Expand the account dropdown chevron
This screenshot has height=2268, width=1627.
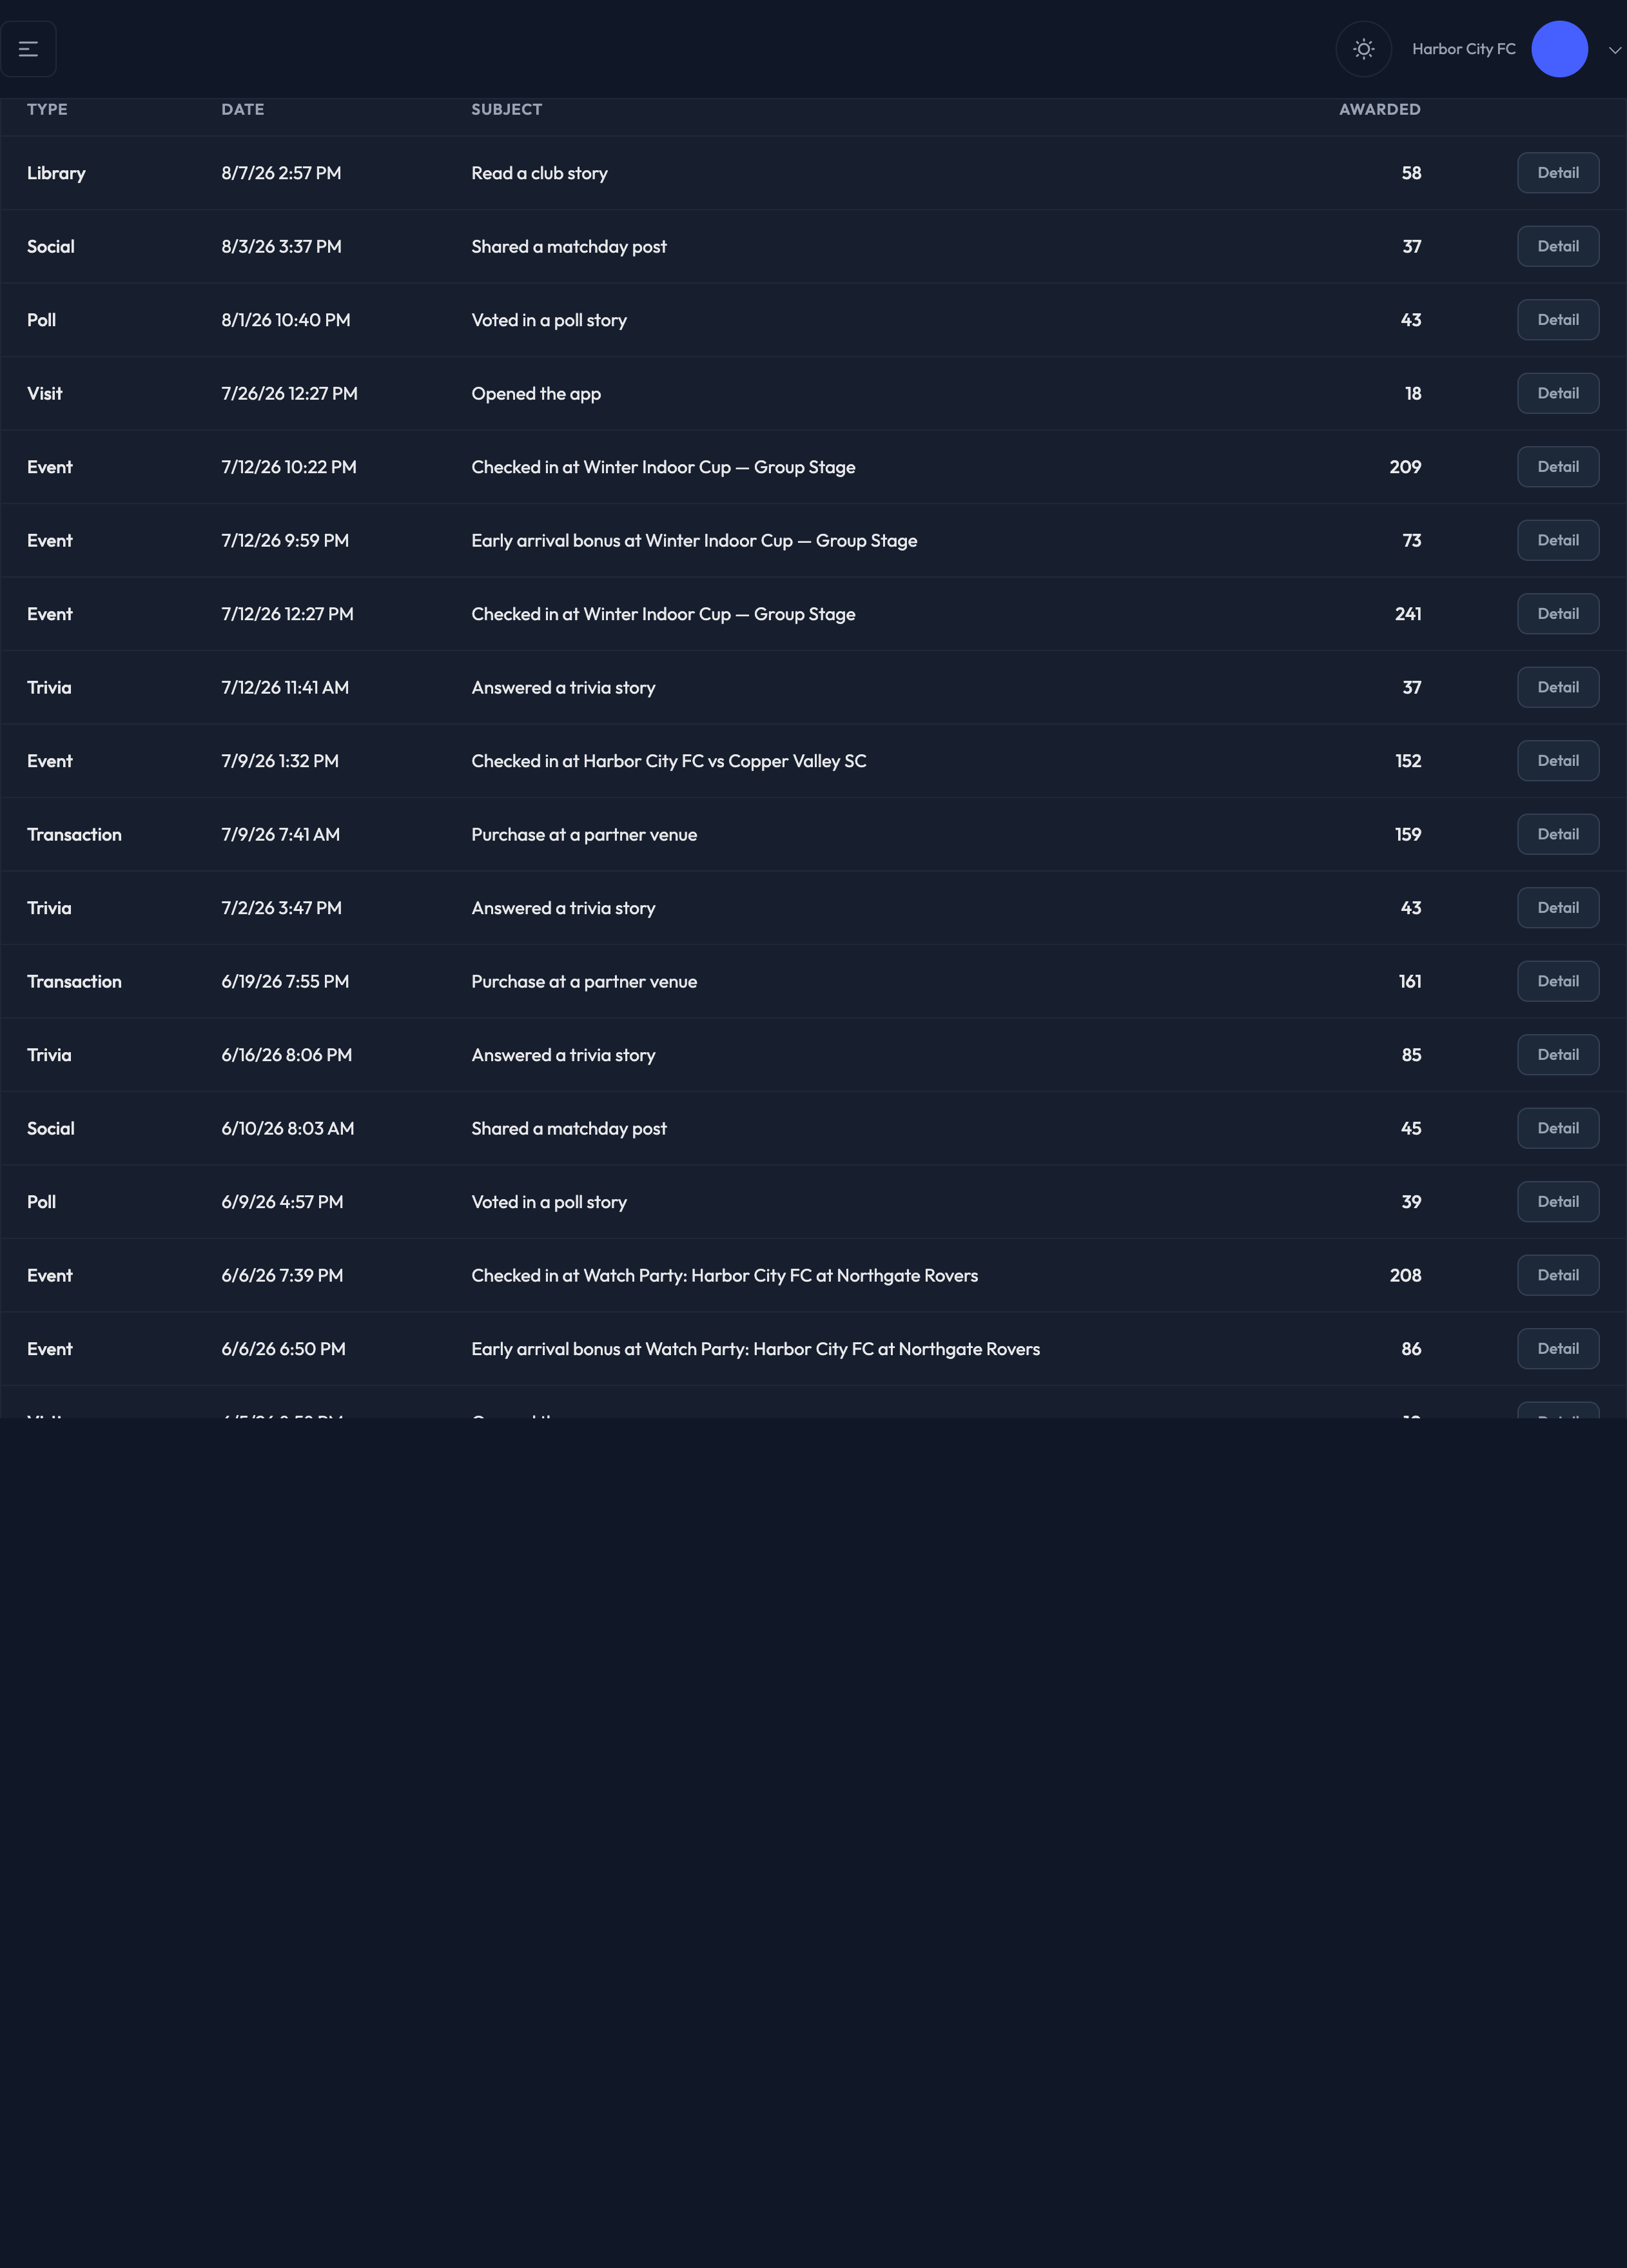point(1614,50)
